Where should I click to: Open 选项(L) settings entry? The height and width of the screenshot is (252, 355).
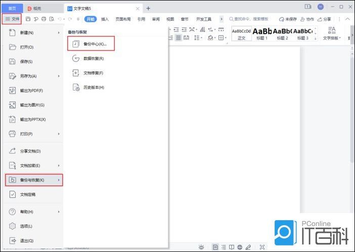coord(33,226)
